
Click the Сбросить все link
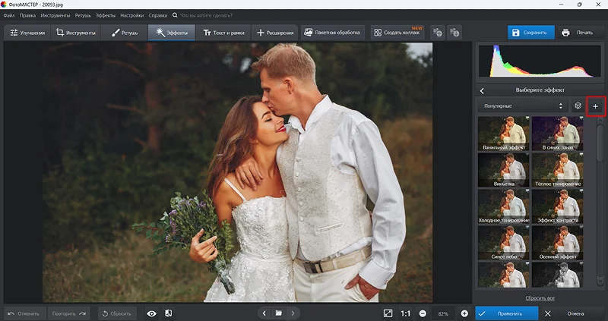(x=539, y=298)
